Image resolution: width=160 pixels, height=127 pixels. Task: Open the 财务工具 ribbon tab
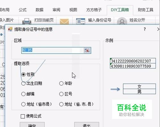click(146, 10)
